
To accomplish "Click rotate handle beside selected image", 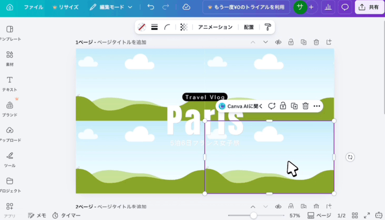I will pyautogui.click(x=350, y=157).
